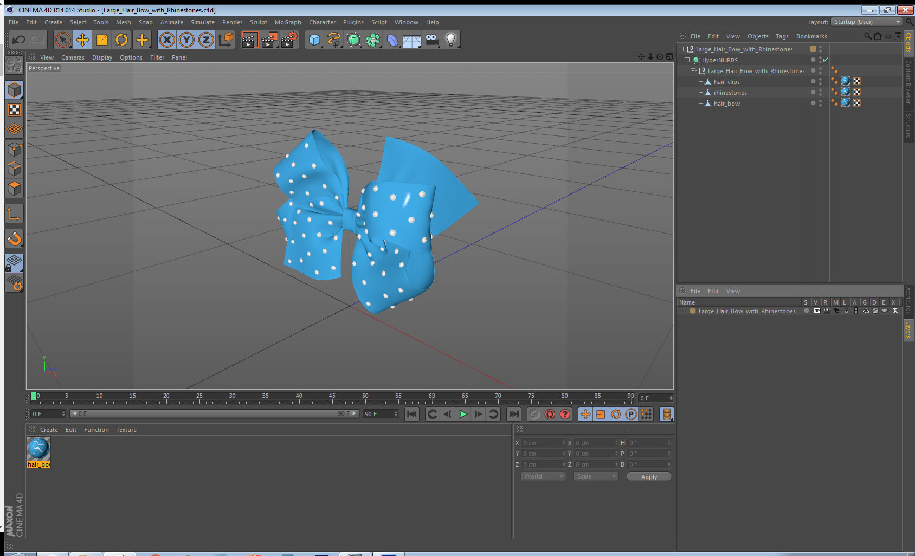Switch the coordinate system icon
Image resolution: width=915 pixels, height=556 pixels.
coord(225,40)
